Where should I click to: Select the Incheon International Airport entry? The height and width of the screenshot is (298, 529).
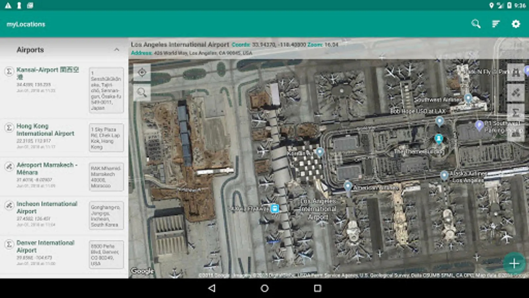[64, 216]
